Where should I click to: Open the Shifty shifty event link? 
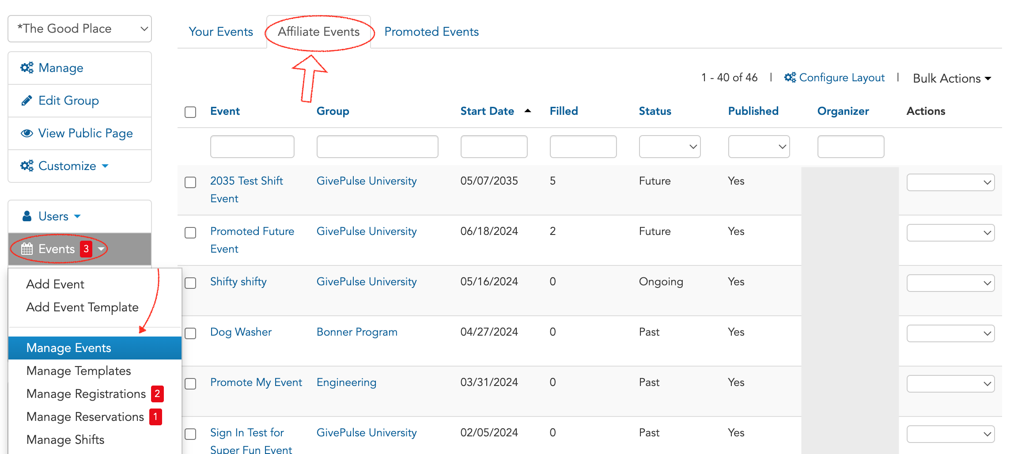click(x=238, y=282)
